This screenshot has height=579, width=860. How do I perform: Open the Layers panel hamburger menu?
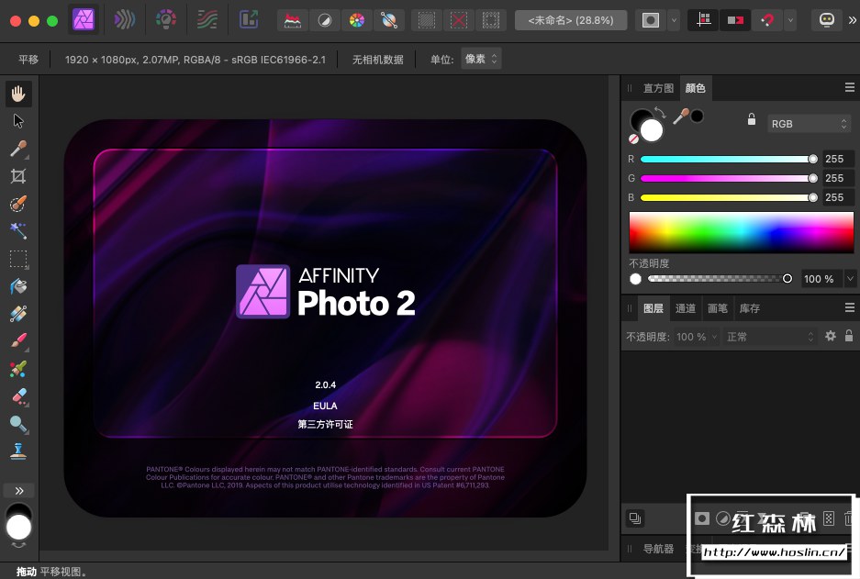coord(850,308)
